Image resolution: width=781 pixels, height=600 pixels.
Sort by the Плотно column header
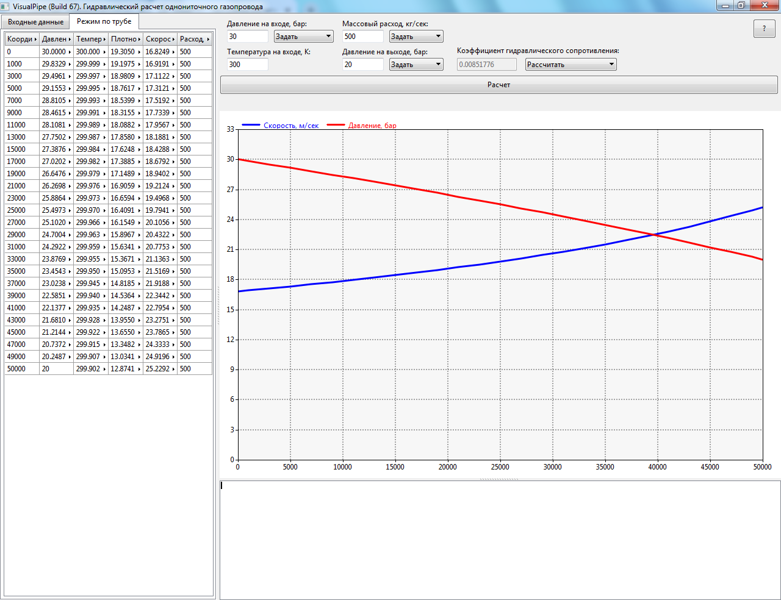coord(126,39)
